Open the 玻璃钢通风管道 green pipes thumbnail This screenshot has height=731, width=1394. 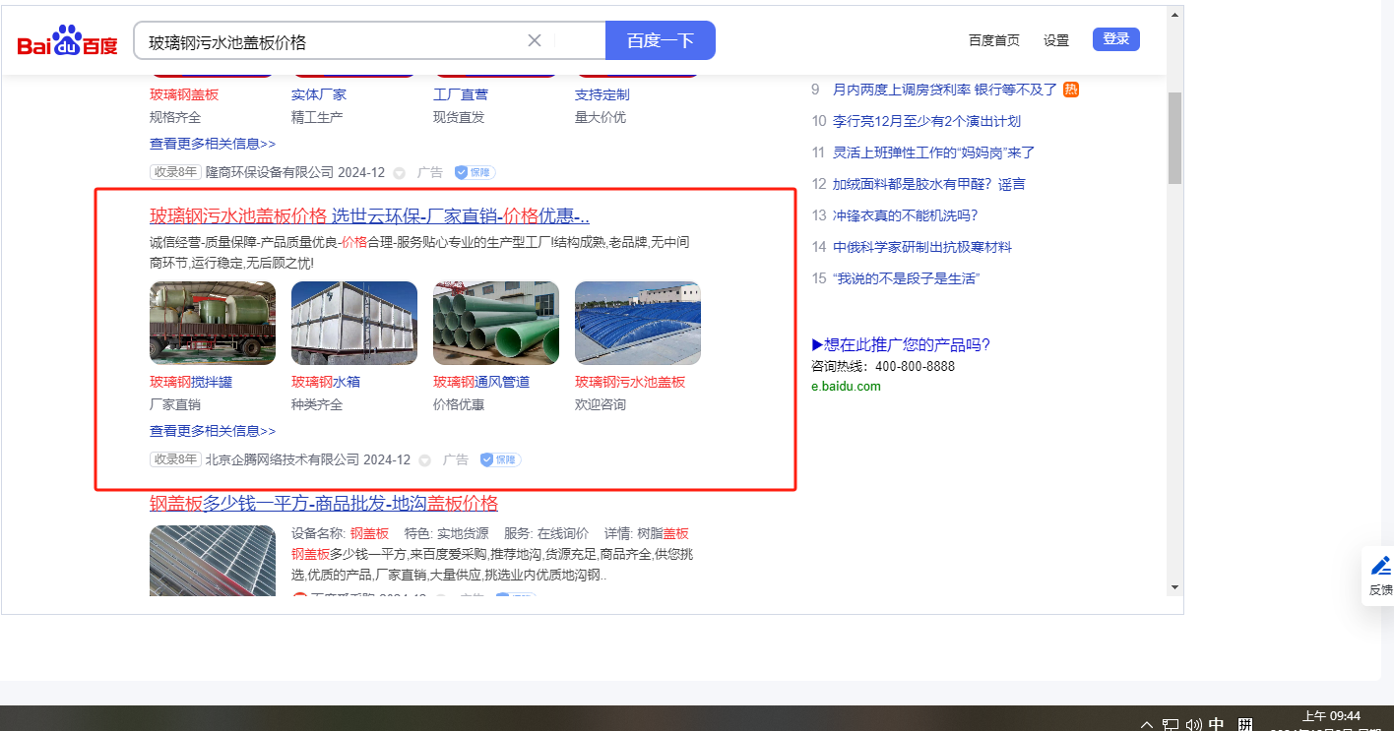(x=496, y=323)
